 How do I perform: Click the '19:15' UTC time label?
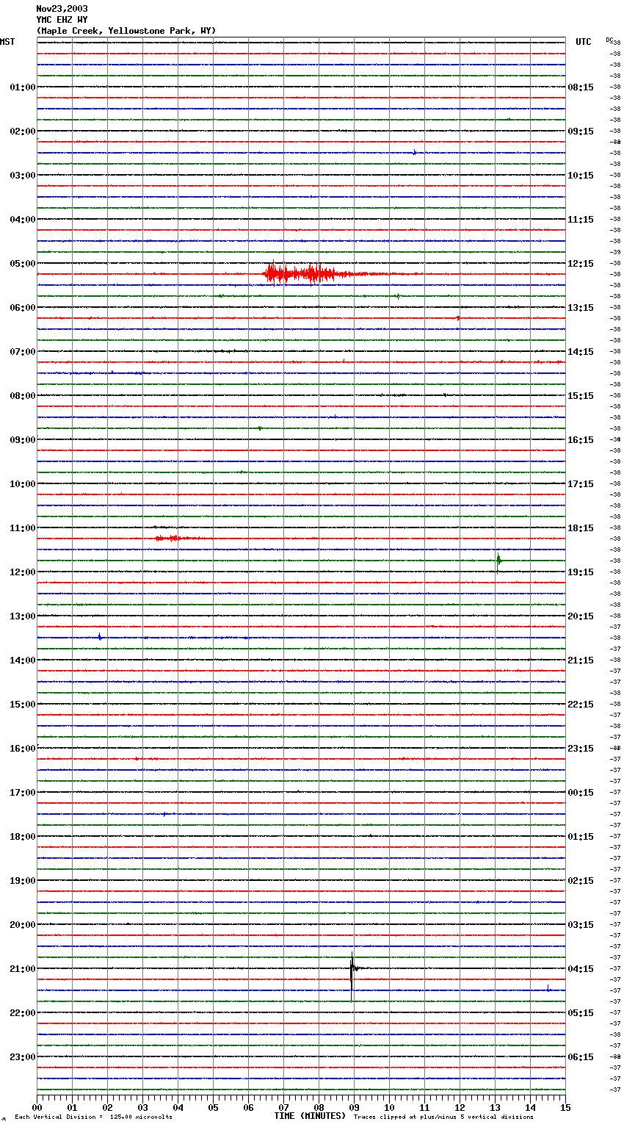click(x=581, y=572)
